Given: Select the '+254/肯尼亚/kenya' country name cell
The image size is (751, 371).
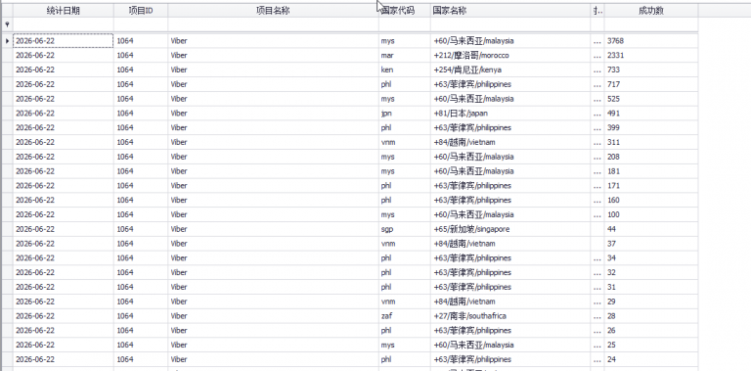Looking at the screenshot, I should pyautogui.click(x=510, y=70).
